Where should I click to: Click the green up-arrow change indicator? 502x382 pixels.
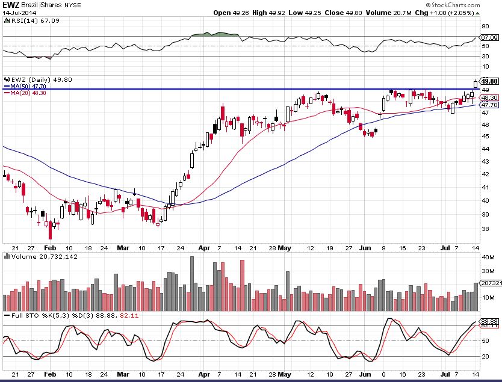coord(477,13)
